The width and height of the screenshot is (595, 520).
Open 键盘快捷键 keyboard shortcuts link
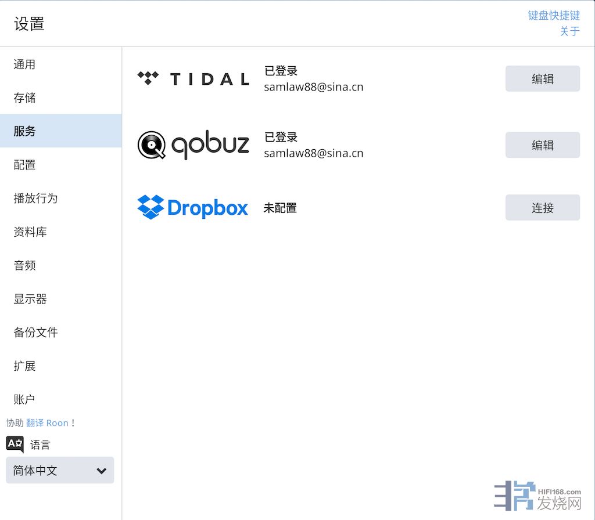point(553,16)
